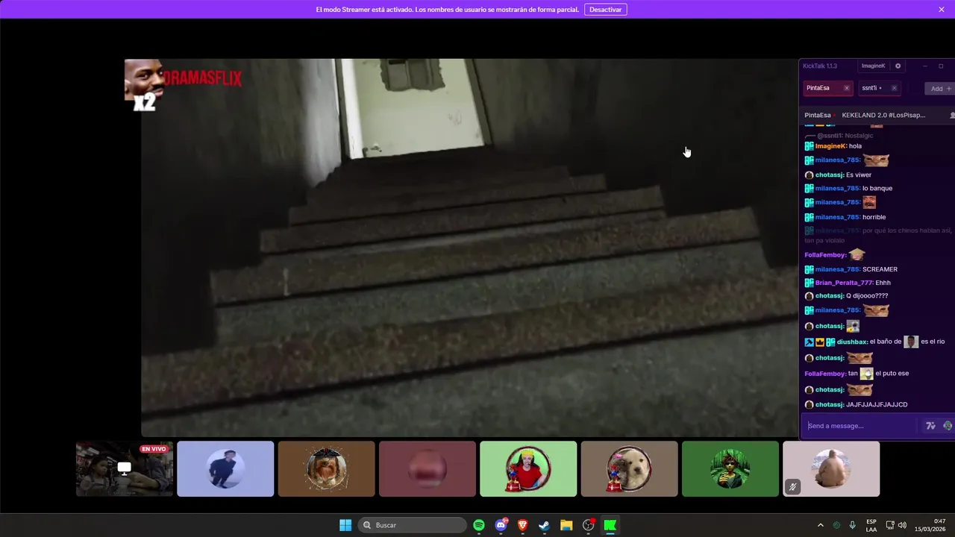Click the screen-share icon on EN VIVO tile
Viewport: 955px width, 537px height.
click(x=125, y=468)
